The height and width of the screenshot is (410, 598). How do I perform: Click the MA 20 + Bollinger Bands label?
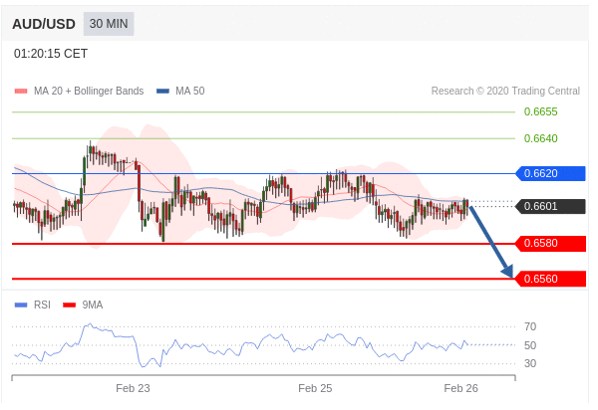click(x=89, y=91)
